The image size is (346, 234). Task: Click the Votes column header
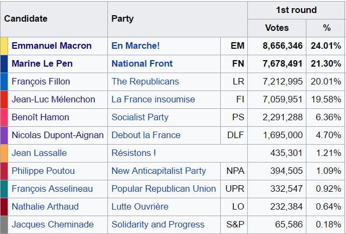[277, 28]
